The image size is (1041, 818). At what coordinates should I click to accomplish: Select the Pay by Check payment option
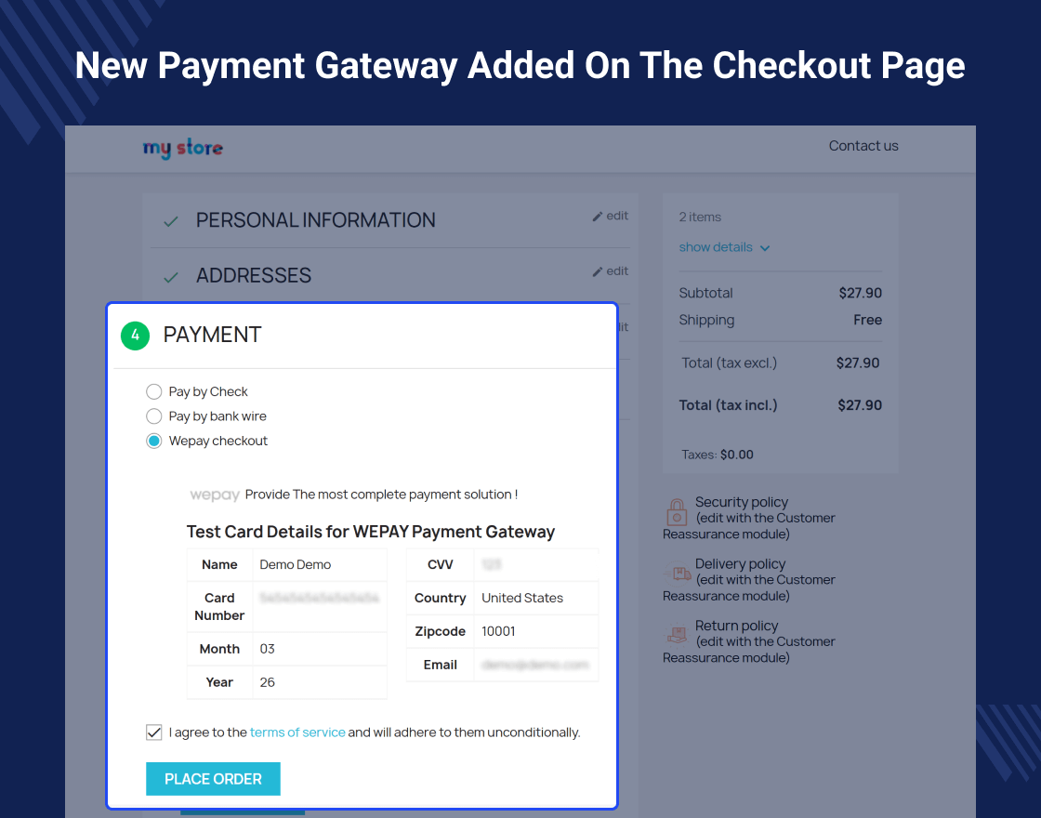tap(153, 391)
